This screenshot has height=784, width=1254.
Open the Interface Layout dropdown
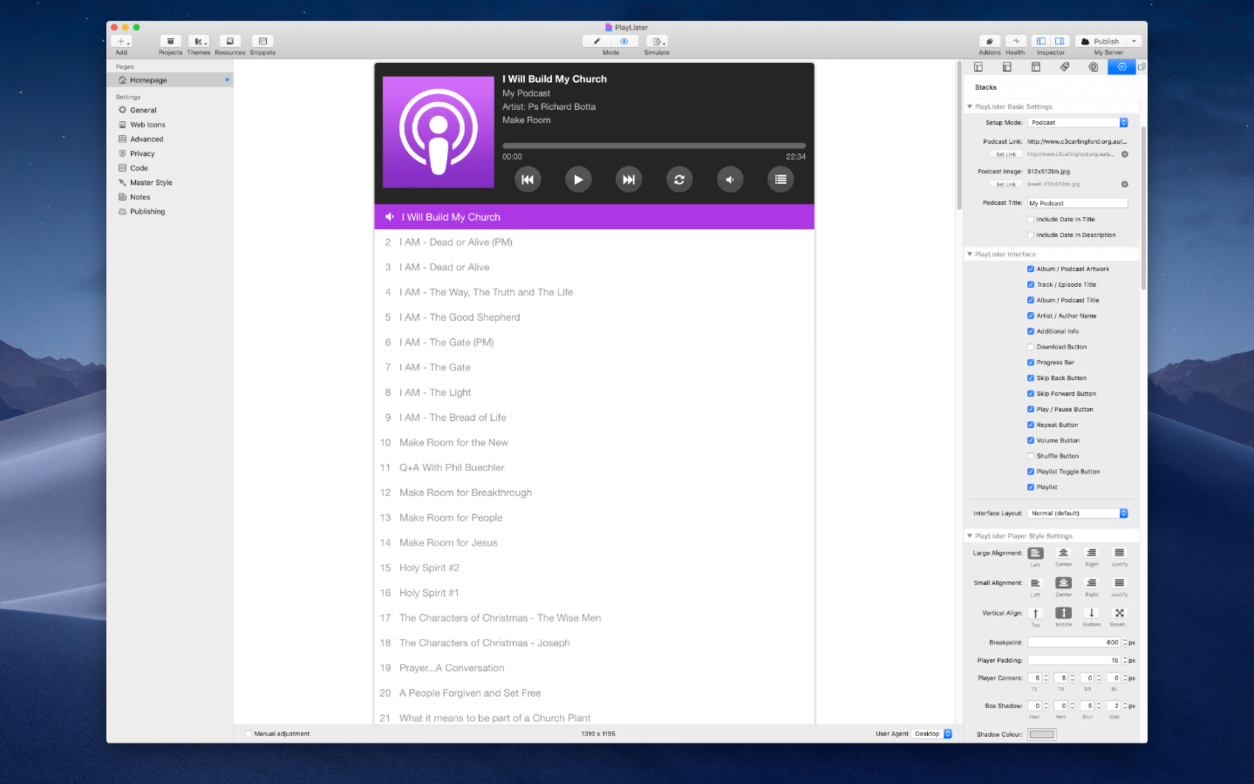(1077, 513)
